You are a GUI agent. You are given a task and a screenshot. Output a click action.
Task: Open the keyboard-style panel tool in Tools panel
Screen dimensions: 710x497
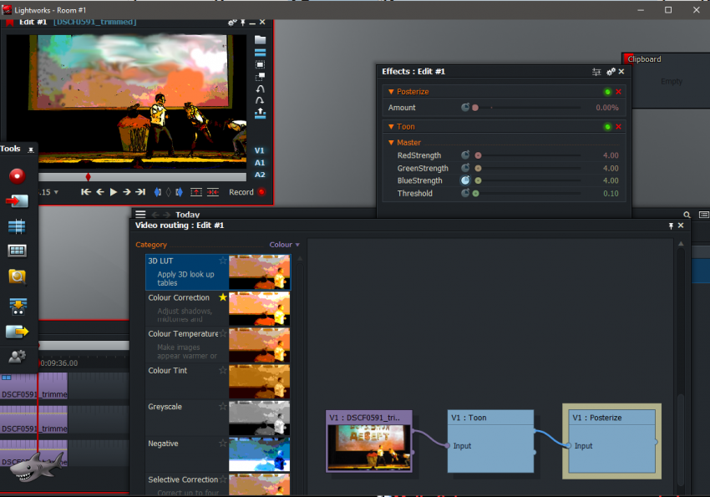18,251
